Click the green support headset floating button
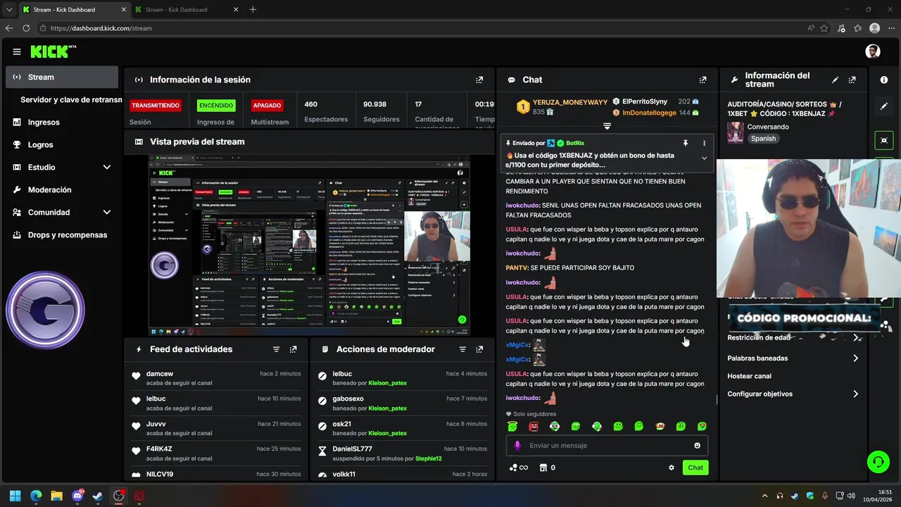 pos(878,462)
